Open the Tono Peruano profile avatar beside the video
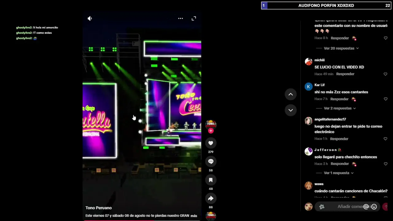This screenshot has height=221, width=393. [x=211, y=124]
